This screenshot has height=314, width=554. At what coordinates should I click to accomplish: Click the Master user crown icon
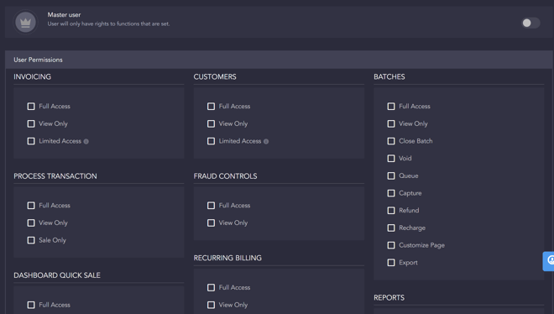tap(25, 23)
